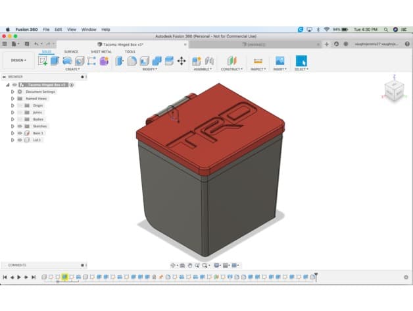Open the Data Panel grid icon
Viewport: 413px width, 311px height.
(5, 44)
